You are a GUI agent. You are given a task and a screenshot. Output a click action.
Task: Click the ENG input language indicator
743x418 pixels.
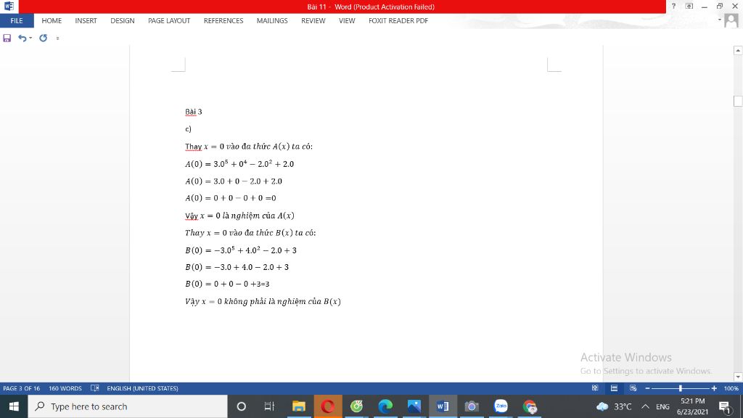tap(662, 406)
